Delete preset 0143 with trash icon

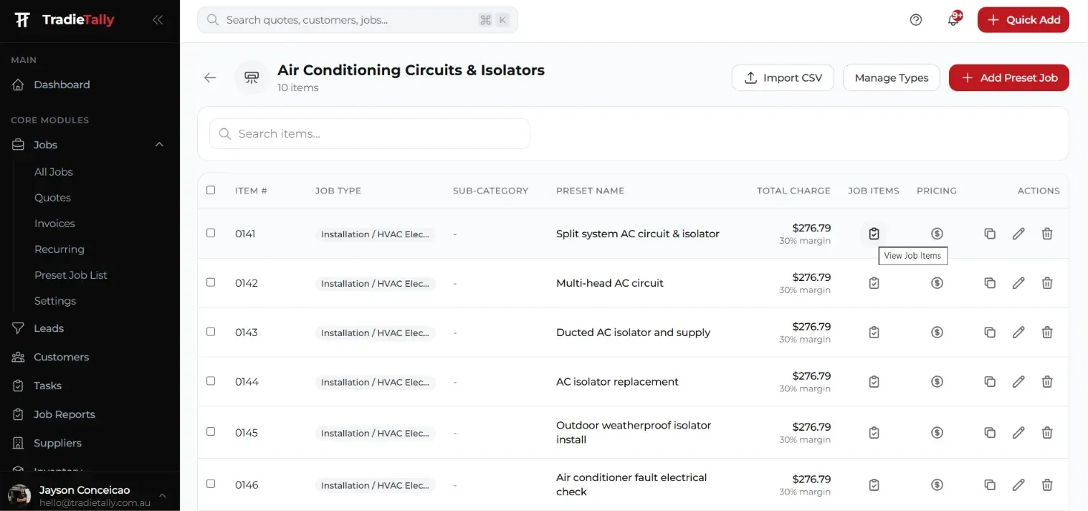[x=1047, y=333]
